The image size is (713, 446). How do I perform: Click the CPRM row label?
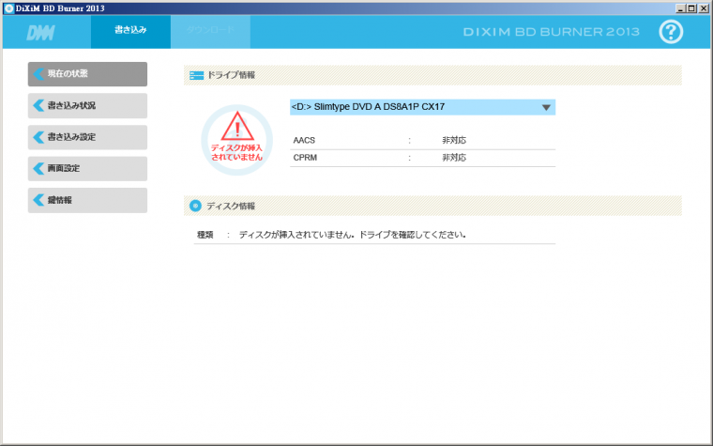tap(305, 158)
